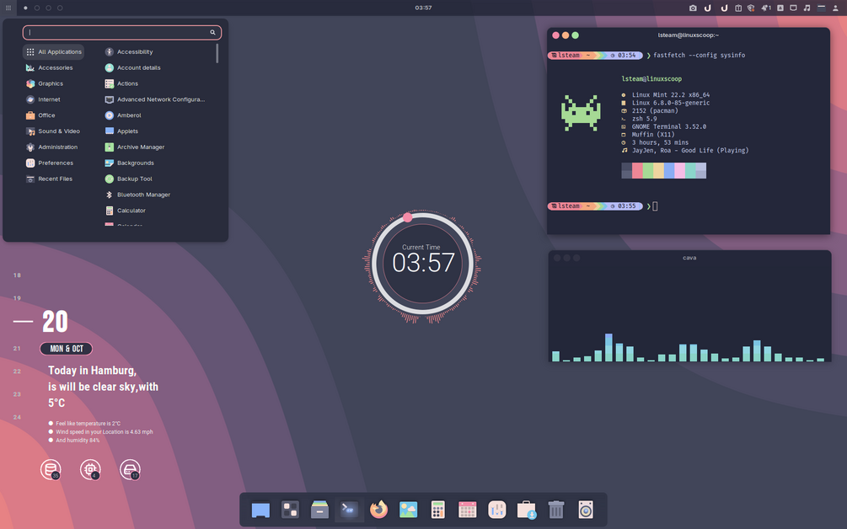Screen dimensions: 847x529
Task: Click the disk usage circle widget icon
Action: point(51,470)
